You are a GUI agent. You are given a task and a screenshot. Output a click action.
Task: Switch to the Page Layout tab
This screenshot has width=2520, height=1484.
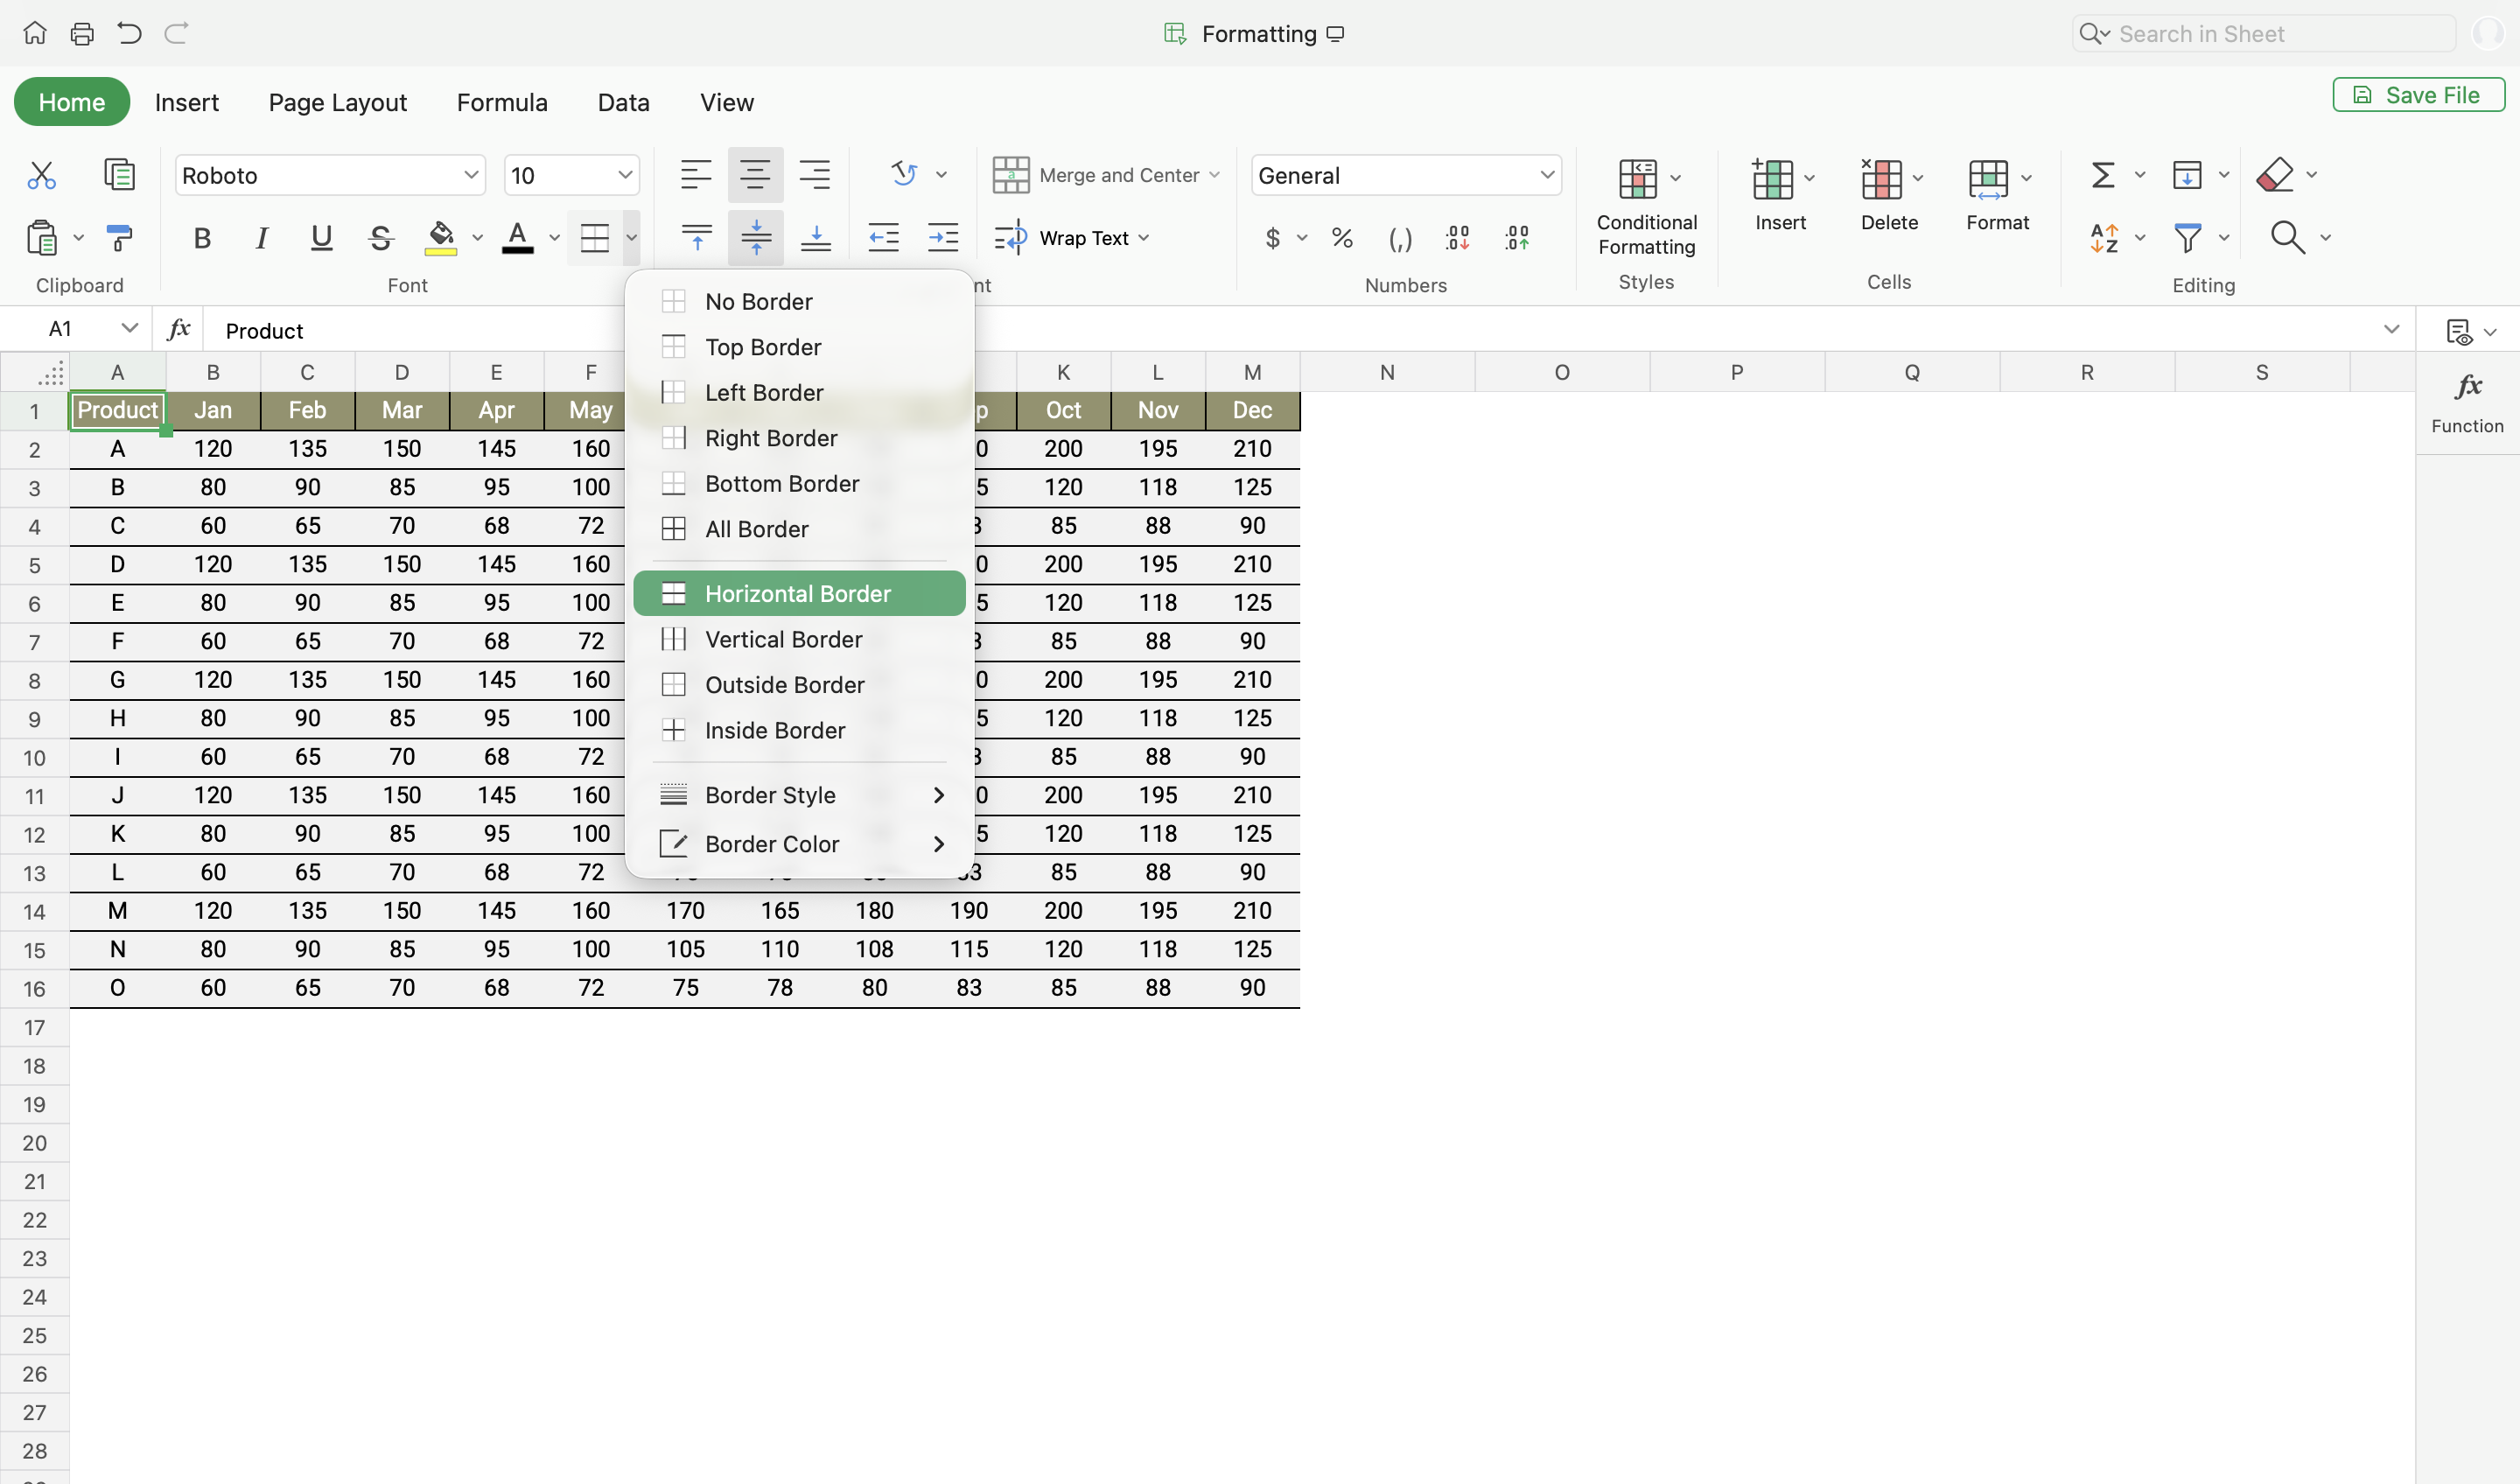[x=338, y=102]
